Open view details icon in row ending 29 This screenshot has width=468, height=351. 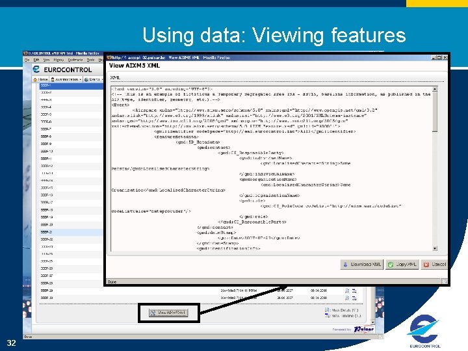click(x=347, y=291)
